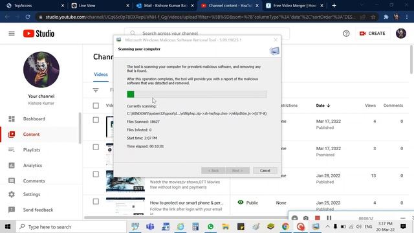The width and height of the screenshot is (414, 233).
Task: Click the ENG language indicator
Action: 368,227
